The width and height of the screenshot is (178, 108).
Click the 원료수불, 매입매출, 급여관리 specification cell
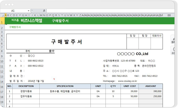tap(65, 91)
